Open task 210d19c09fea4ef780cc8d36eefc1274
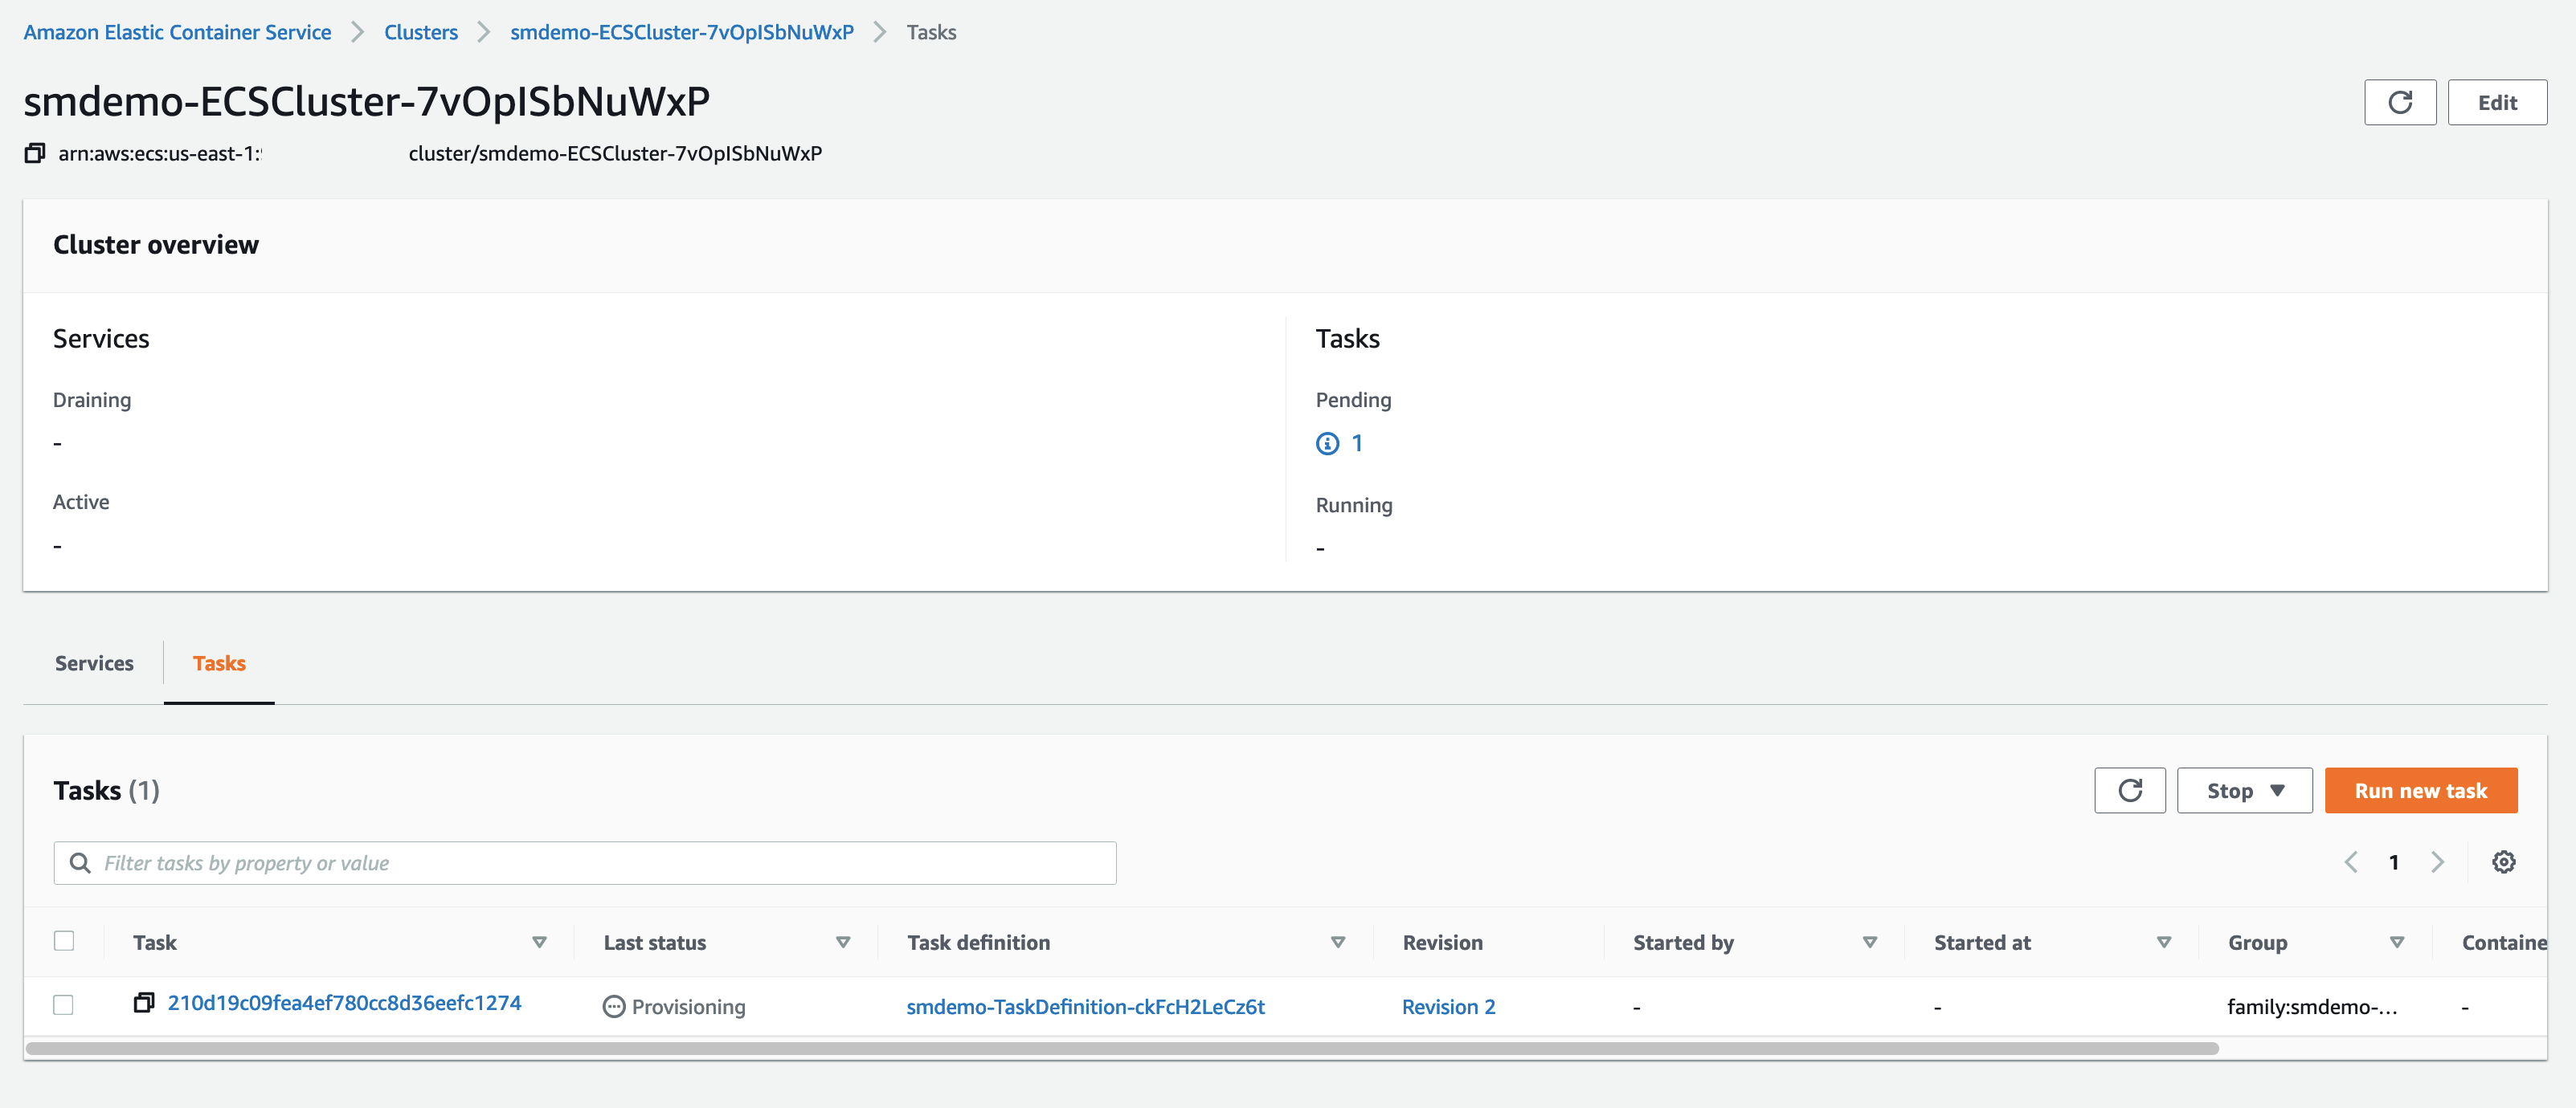 [344, 1002]
